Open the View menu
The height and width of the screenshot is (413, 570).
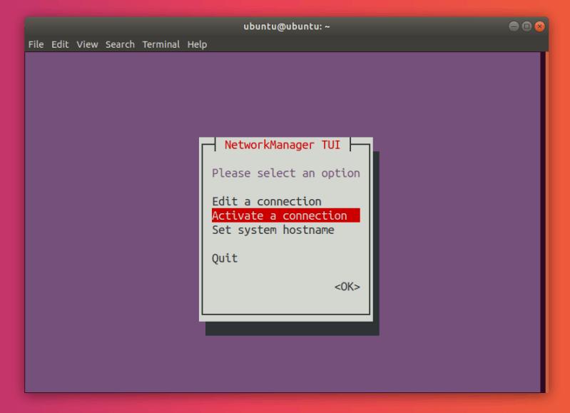click(x=87, y=44)
